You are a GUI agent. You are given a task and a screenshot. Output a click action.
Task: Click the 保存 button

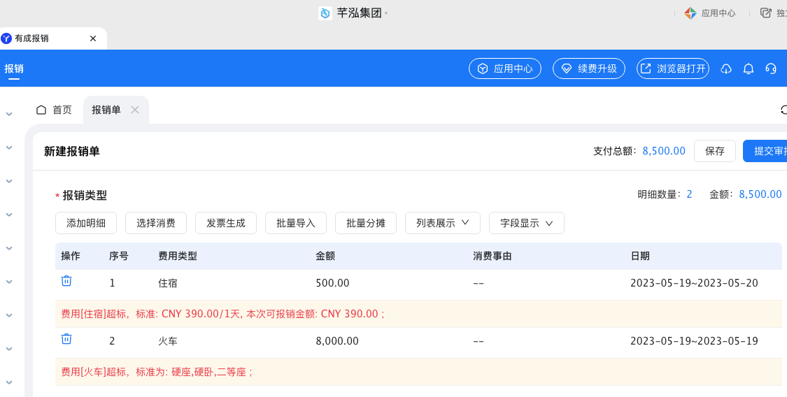(714, 151)
